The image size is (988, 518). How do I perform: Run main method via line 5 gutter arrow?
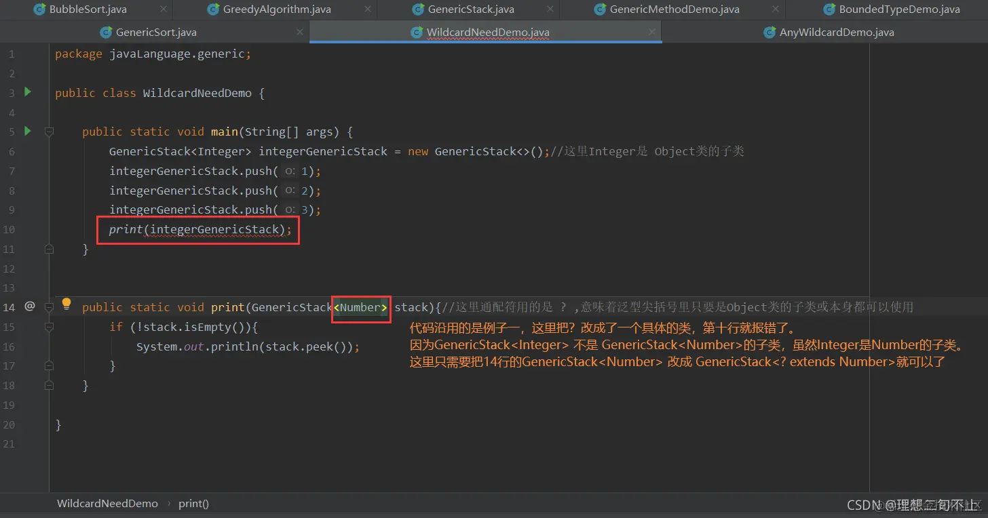[28, 130]
